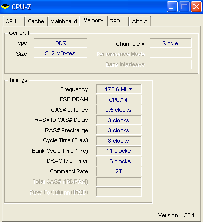Select the Memory tab
Image resolution: width=203 pixels, height=222 pixels.
93,21
